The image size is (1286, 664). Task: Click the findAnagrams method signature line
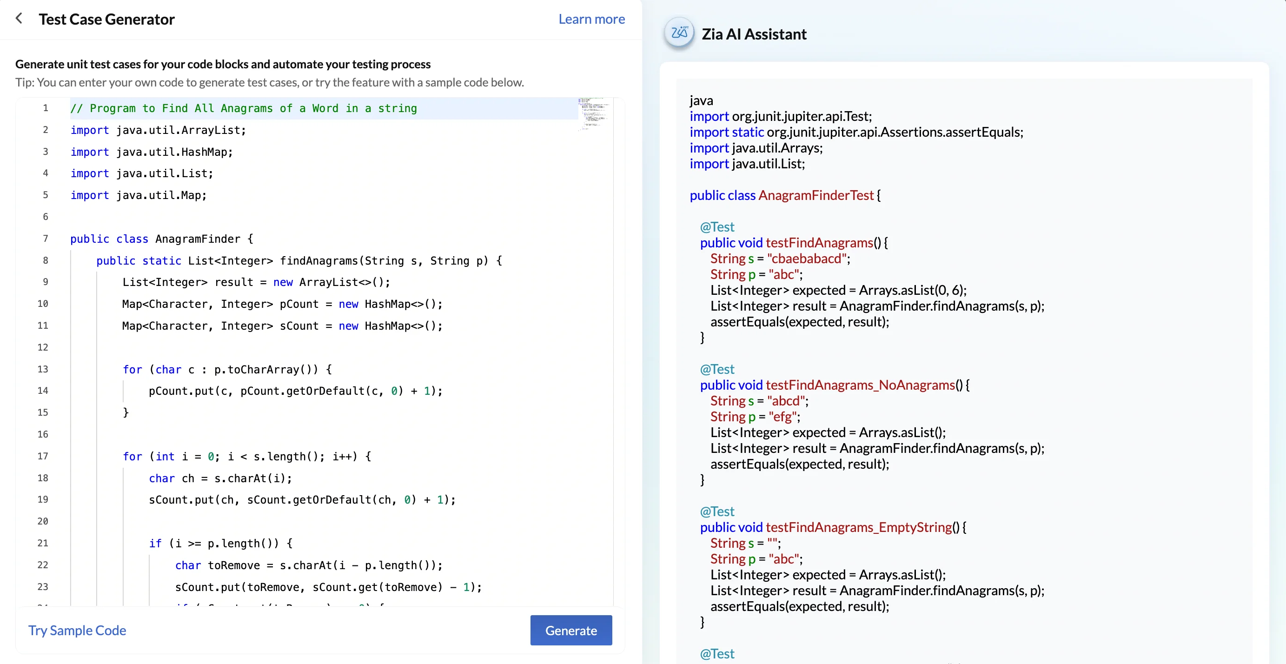coord(299,260)
